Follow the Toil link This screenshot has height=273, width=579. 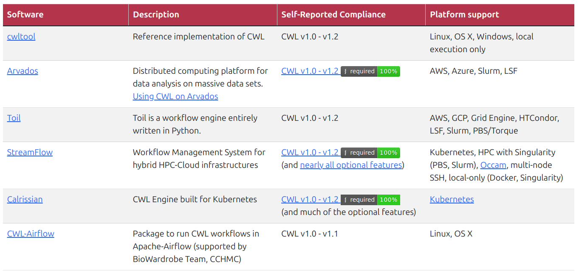click(14, 118)
